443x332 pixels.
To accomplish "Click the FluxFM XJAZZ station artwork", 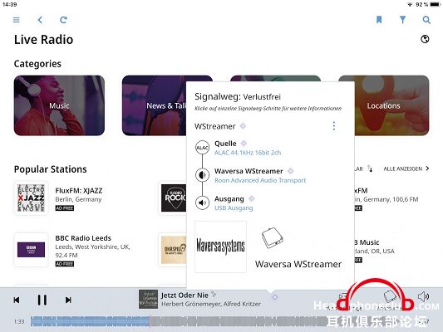I will pyautogui.click(x=31, y=198).
